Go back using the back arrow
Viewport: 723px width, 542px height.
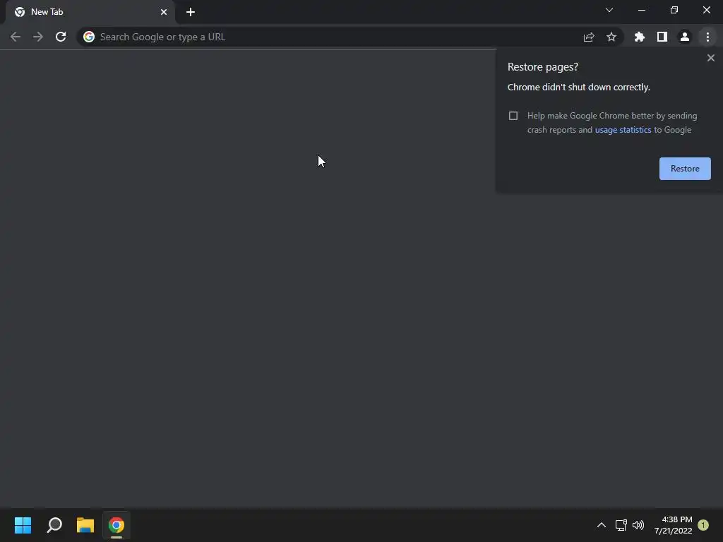coord(16,37)
